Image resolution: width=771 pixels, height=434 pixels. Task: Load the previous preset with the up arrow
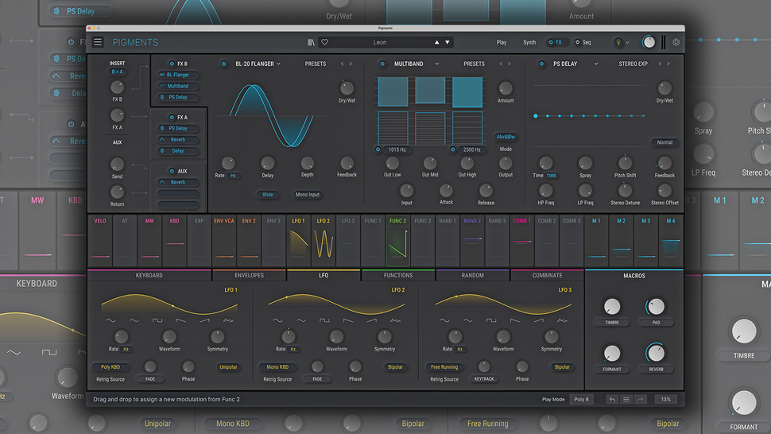436,42
